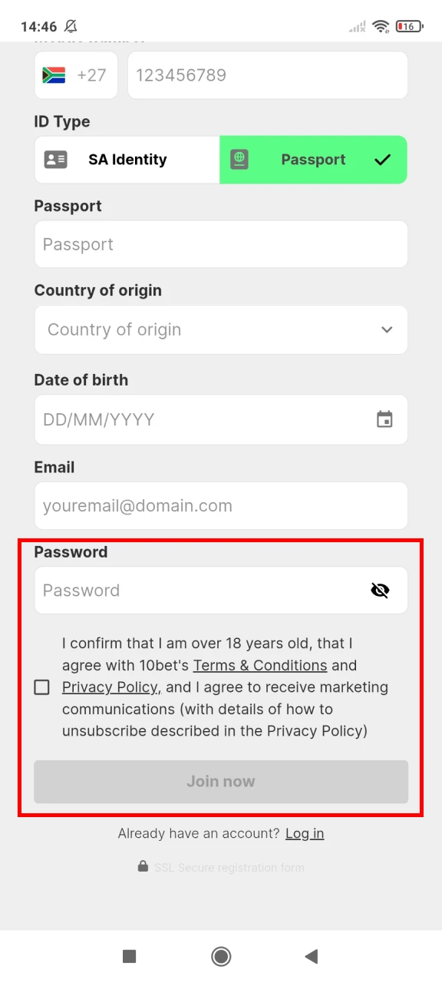Screen dimensions: 442x983
Task: Select the Passport ID type option
Action: tap(313, 160)
